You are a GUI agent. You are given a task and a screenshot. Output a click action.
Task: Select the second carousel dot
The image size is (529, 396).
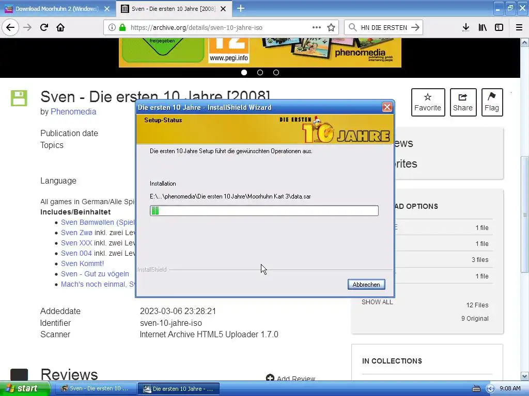[260, 72]
